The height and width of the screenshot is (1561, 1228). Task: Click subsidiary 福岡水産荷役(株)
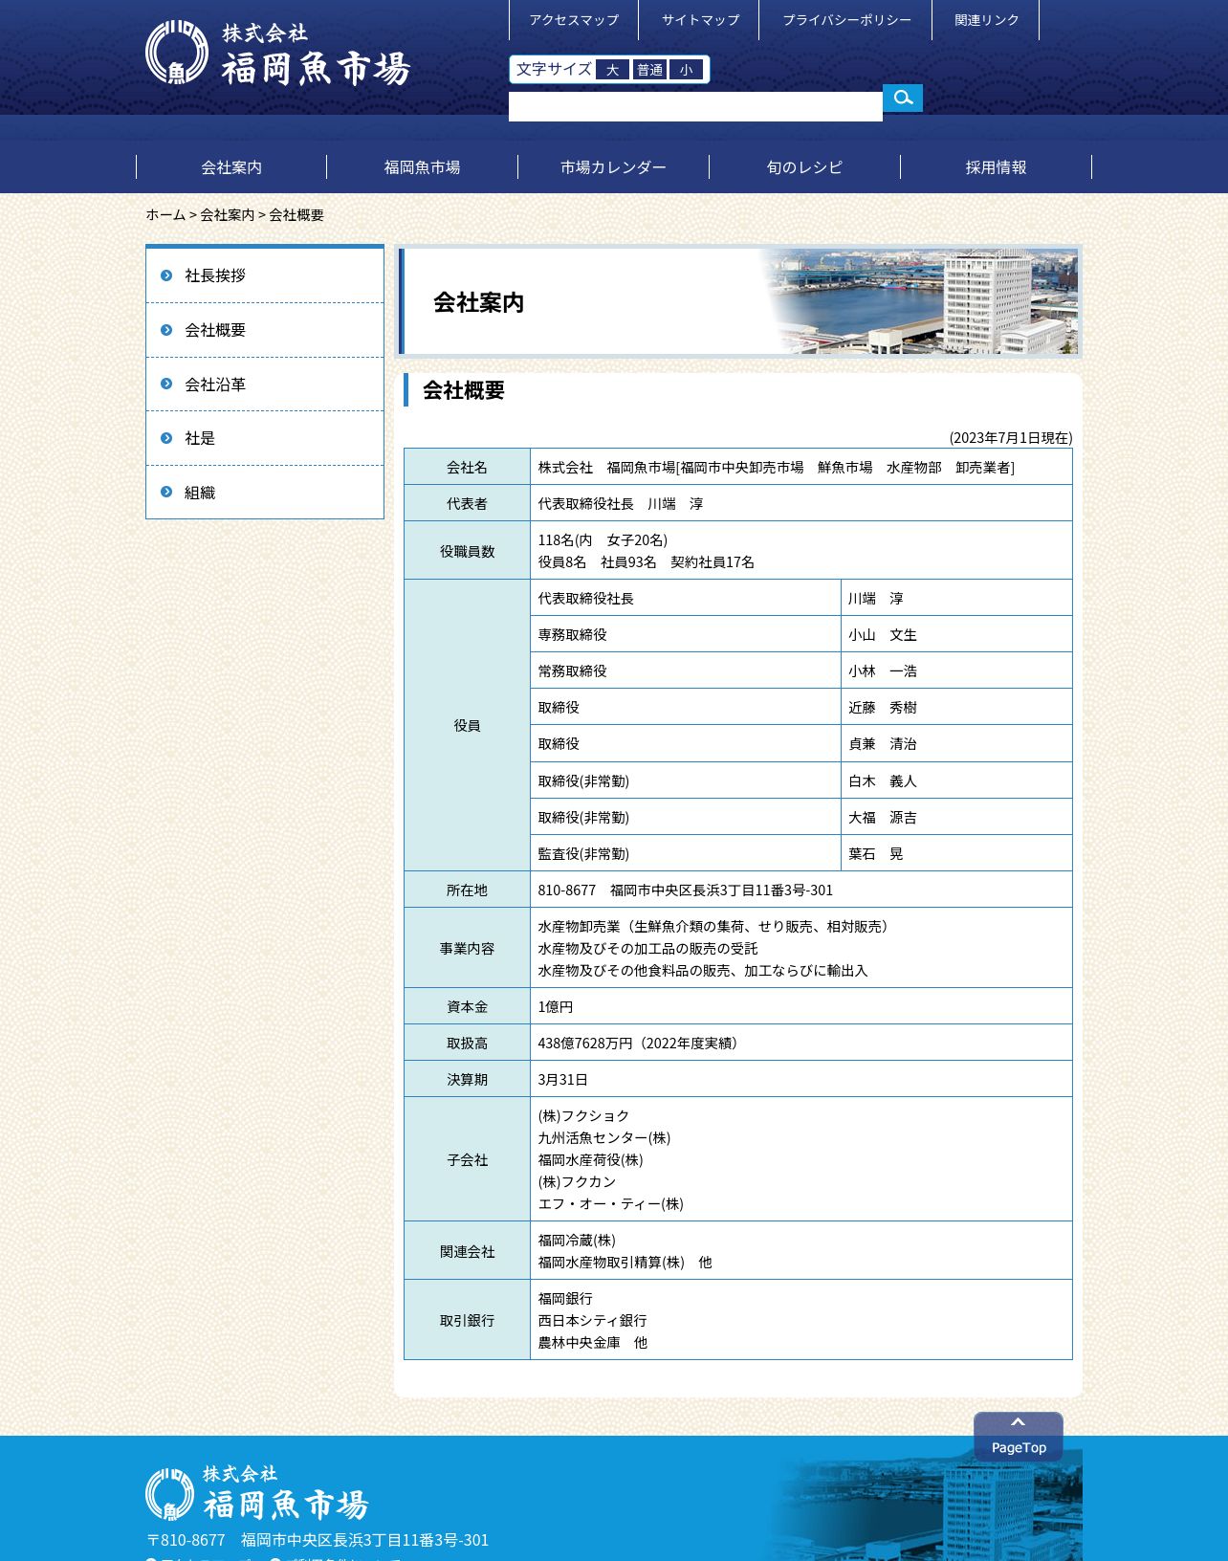pyautogui.click(x=590, y=1159)
